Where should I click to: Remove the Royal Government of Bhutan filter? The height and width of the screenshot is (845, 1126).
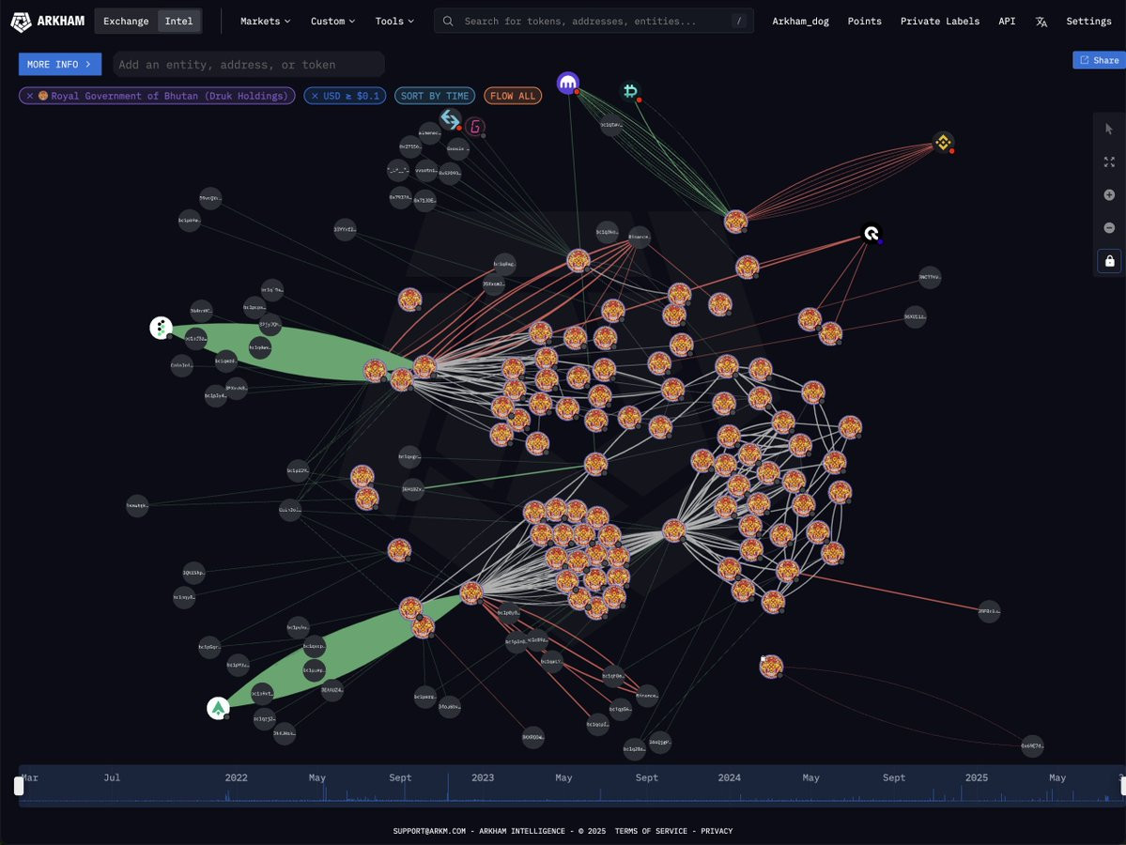click(x=30, y=96)
